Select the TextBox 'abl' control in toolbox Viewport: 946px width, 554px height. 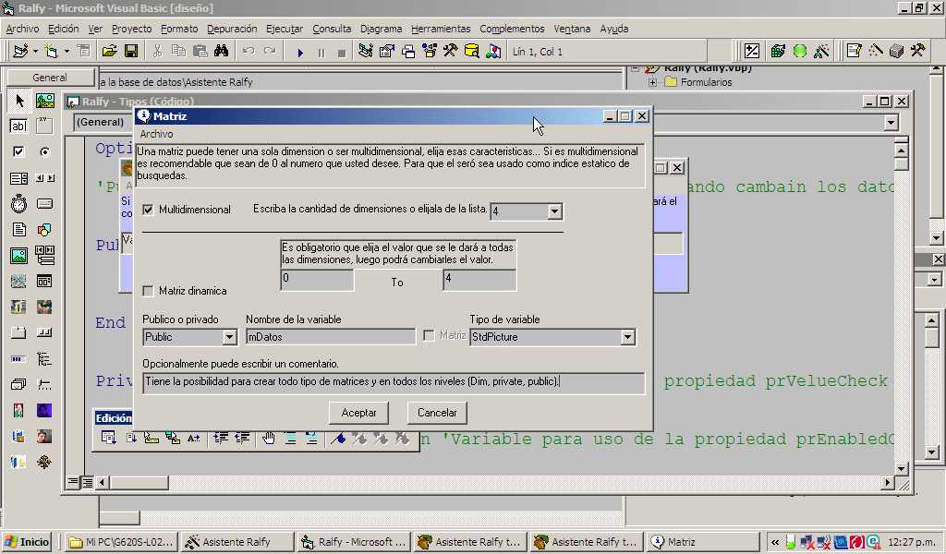[18, 126]
